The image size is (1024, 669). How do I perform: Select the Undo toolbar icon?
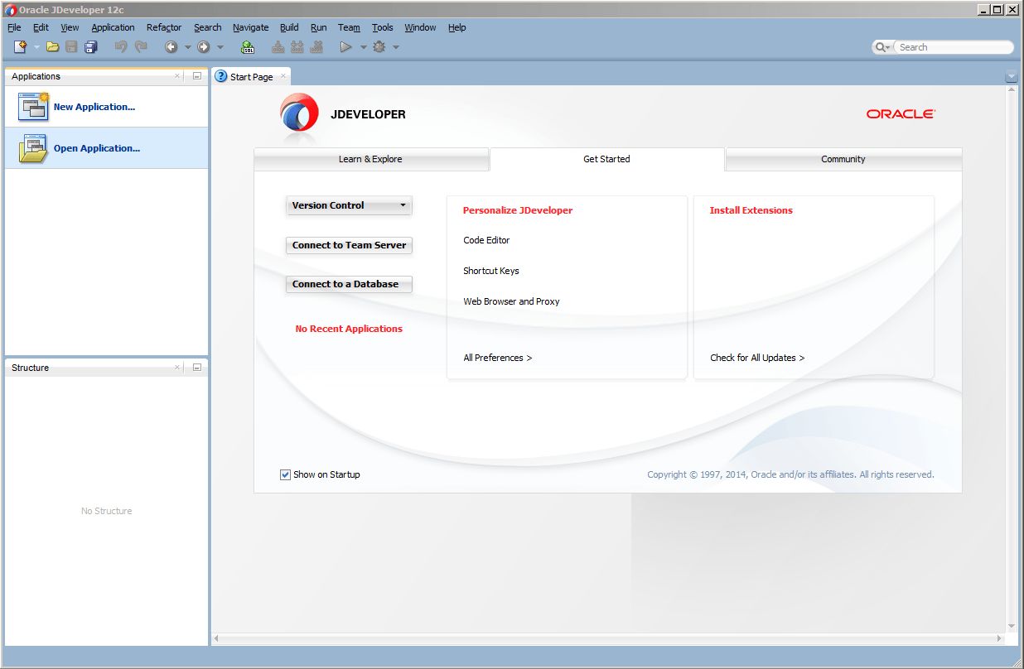[x=121, y=47]
